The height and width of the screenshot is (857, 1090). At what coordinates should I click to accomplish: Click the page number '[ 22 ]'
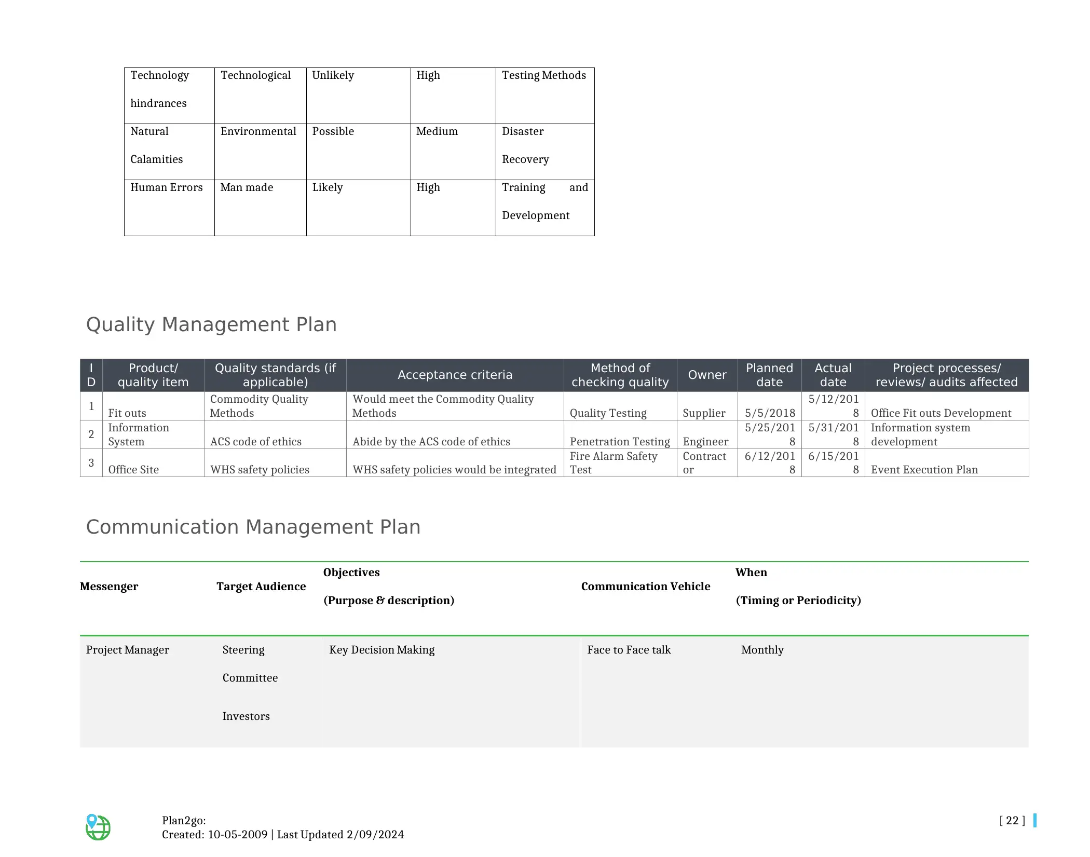(x=1012, y=820)
